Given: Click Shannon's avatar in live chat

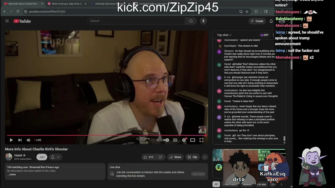Looking at the screenshot, I should [x=219, y=52].
